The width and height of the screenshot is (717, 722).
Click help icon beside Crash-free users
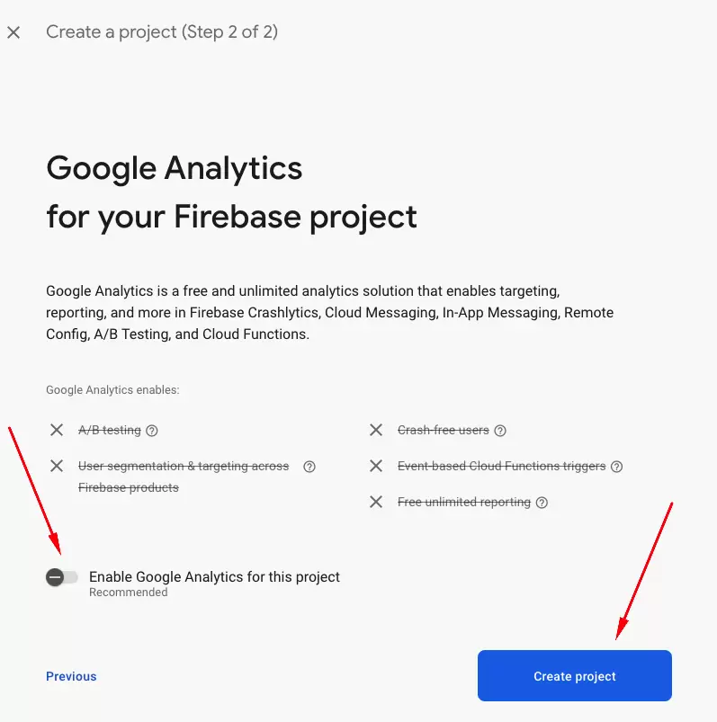click(500, 431)
